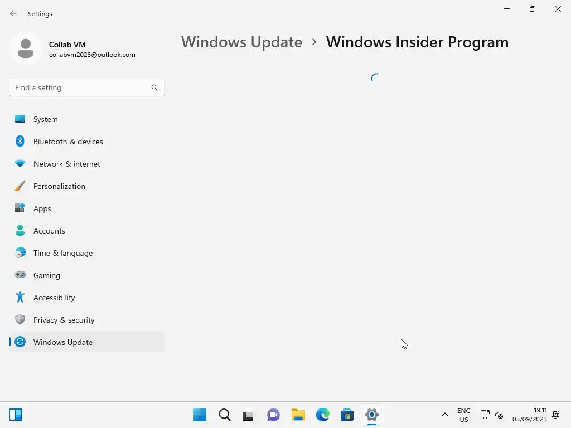Open notifications bell in taskbar
This screenshot has width=571, height=428.
(x=556, y=415)
